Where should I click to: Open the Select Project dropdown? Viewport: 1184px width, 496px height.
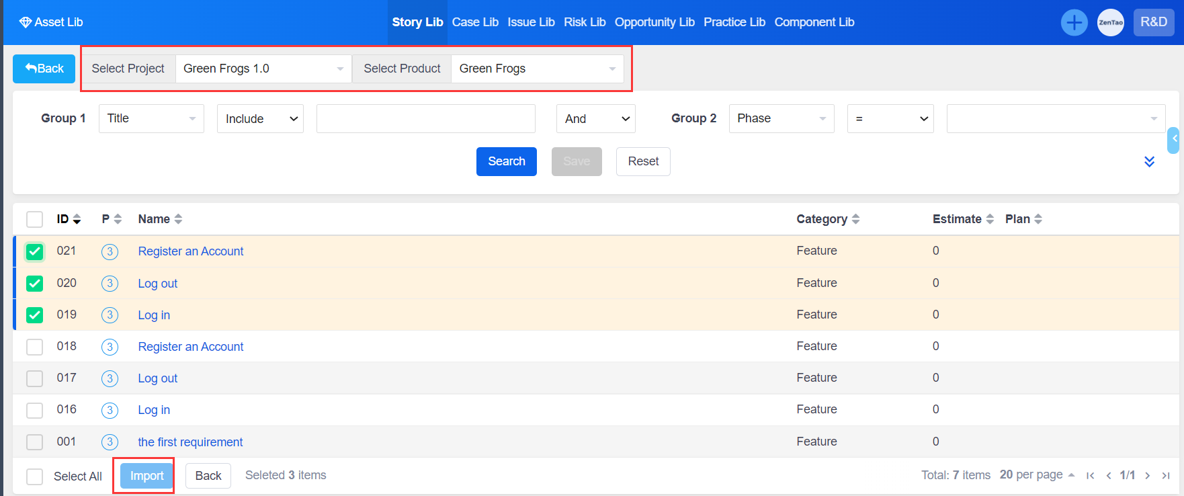[263, 69]
